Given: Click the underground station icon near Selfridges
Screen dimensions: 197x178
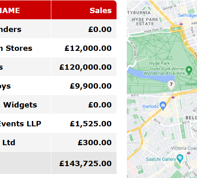Looking at the screenshot, I should click(181, 24).
